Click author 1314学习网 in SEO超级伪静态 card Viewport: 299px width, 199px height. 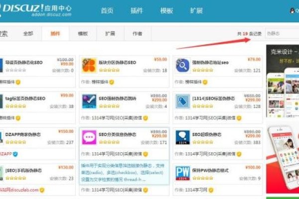click(x=210, y=154)
